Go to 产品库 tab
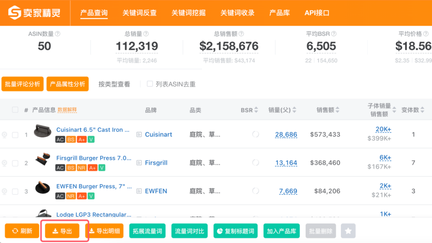Image resolution: width=432 pixels, height=243 pixels. 279,13
